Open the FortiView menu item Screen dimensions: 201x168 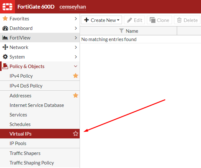tap(40, 38)
